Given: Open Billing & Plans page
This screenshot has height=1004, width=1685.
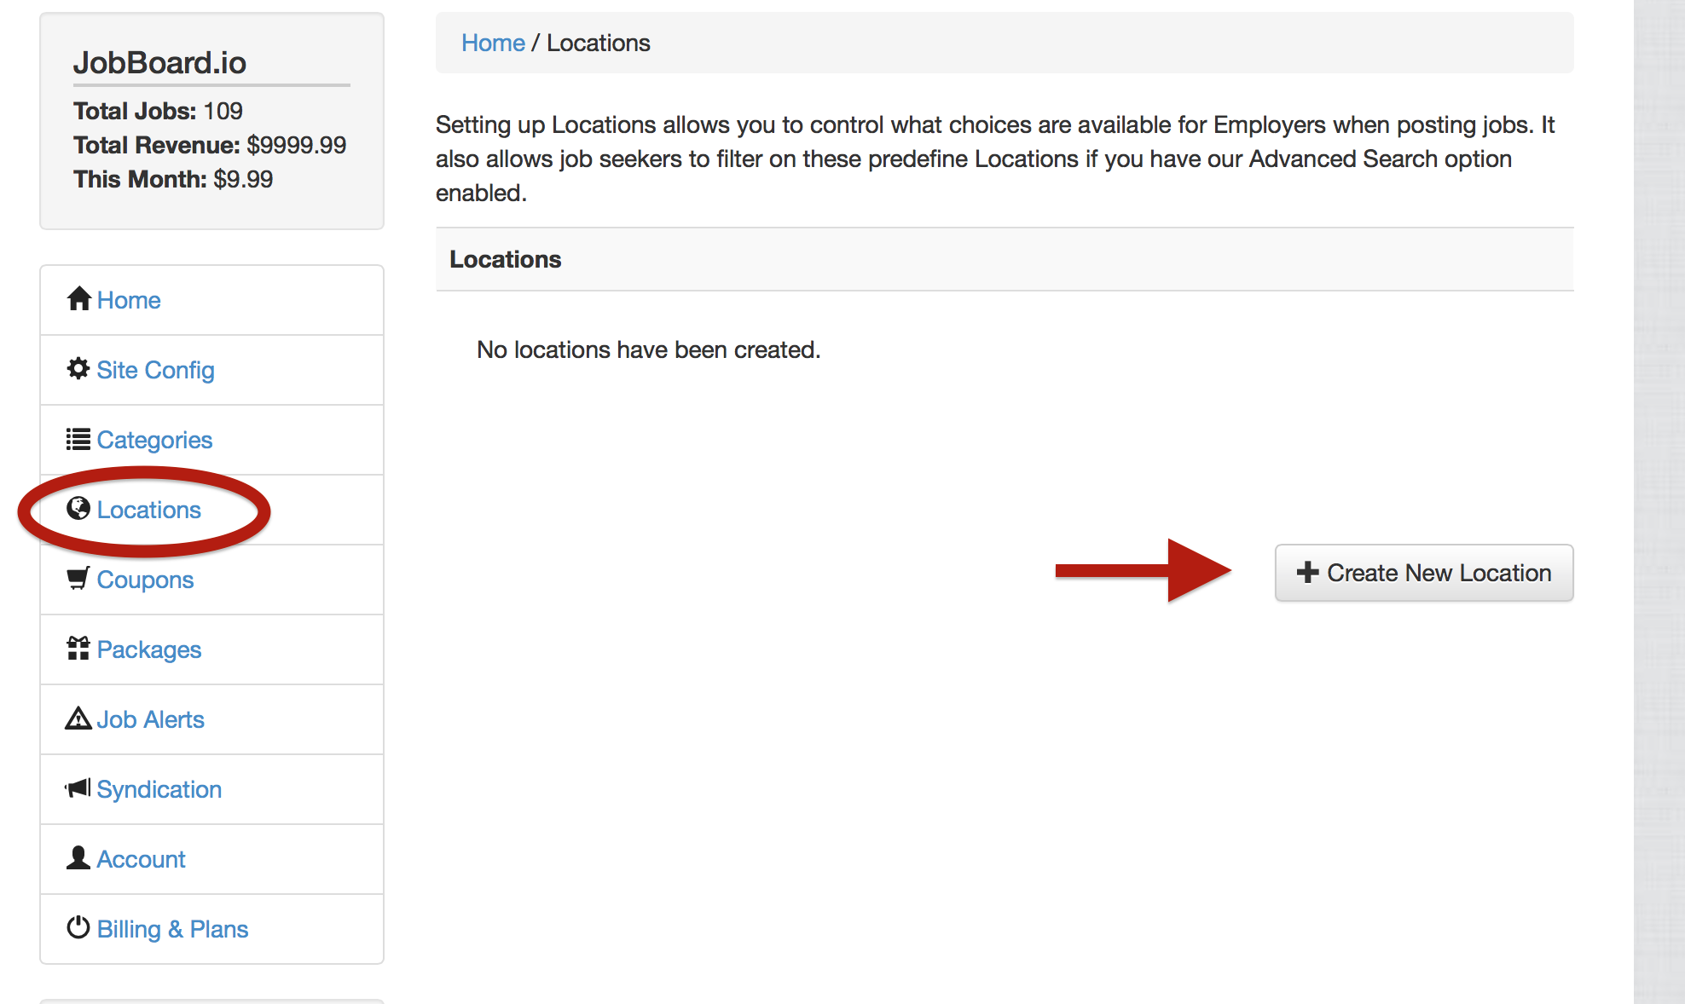Looking at the screenshot, I should click(x=172, y=929).
